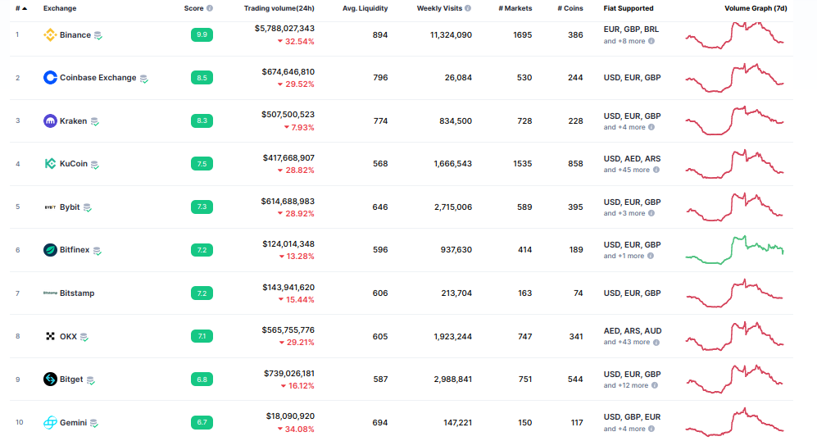817x441 pixels.
Task: Click the KuCoin logo icon
Action: (50, 164)
